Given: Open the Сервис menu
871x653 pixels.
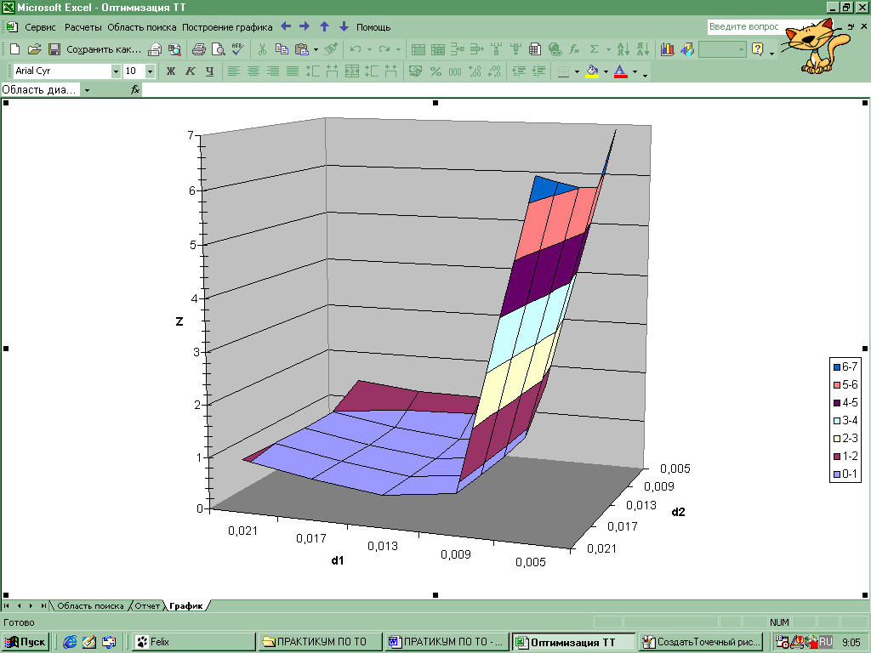Looking at the screenshot, I should coord(40,27).
